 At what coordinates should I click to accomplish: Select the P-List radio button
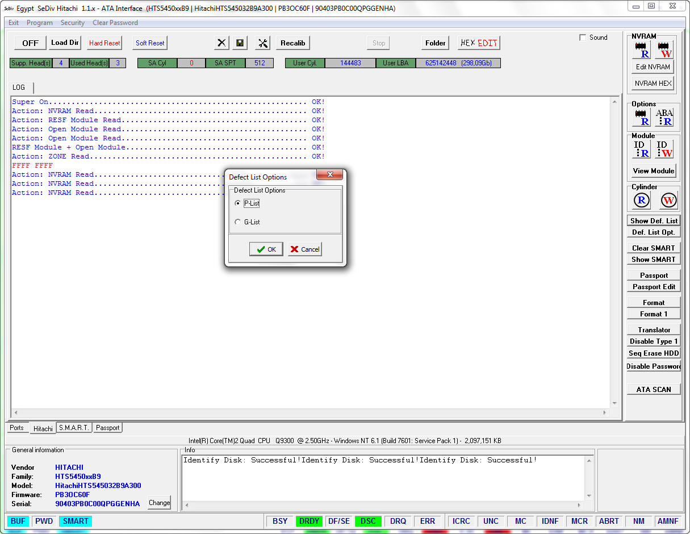tap(237, 203)
